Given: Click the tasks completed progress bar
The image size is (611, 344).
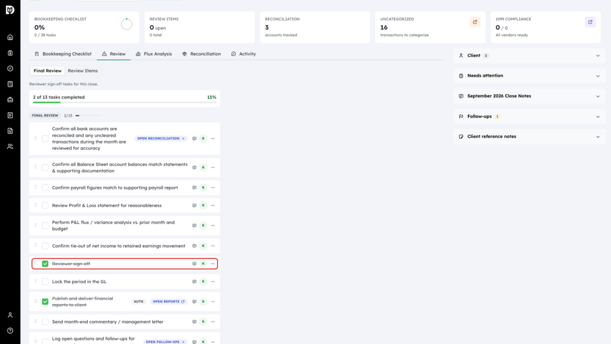Looking at the screenshot, I should 125,102.
